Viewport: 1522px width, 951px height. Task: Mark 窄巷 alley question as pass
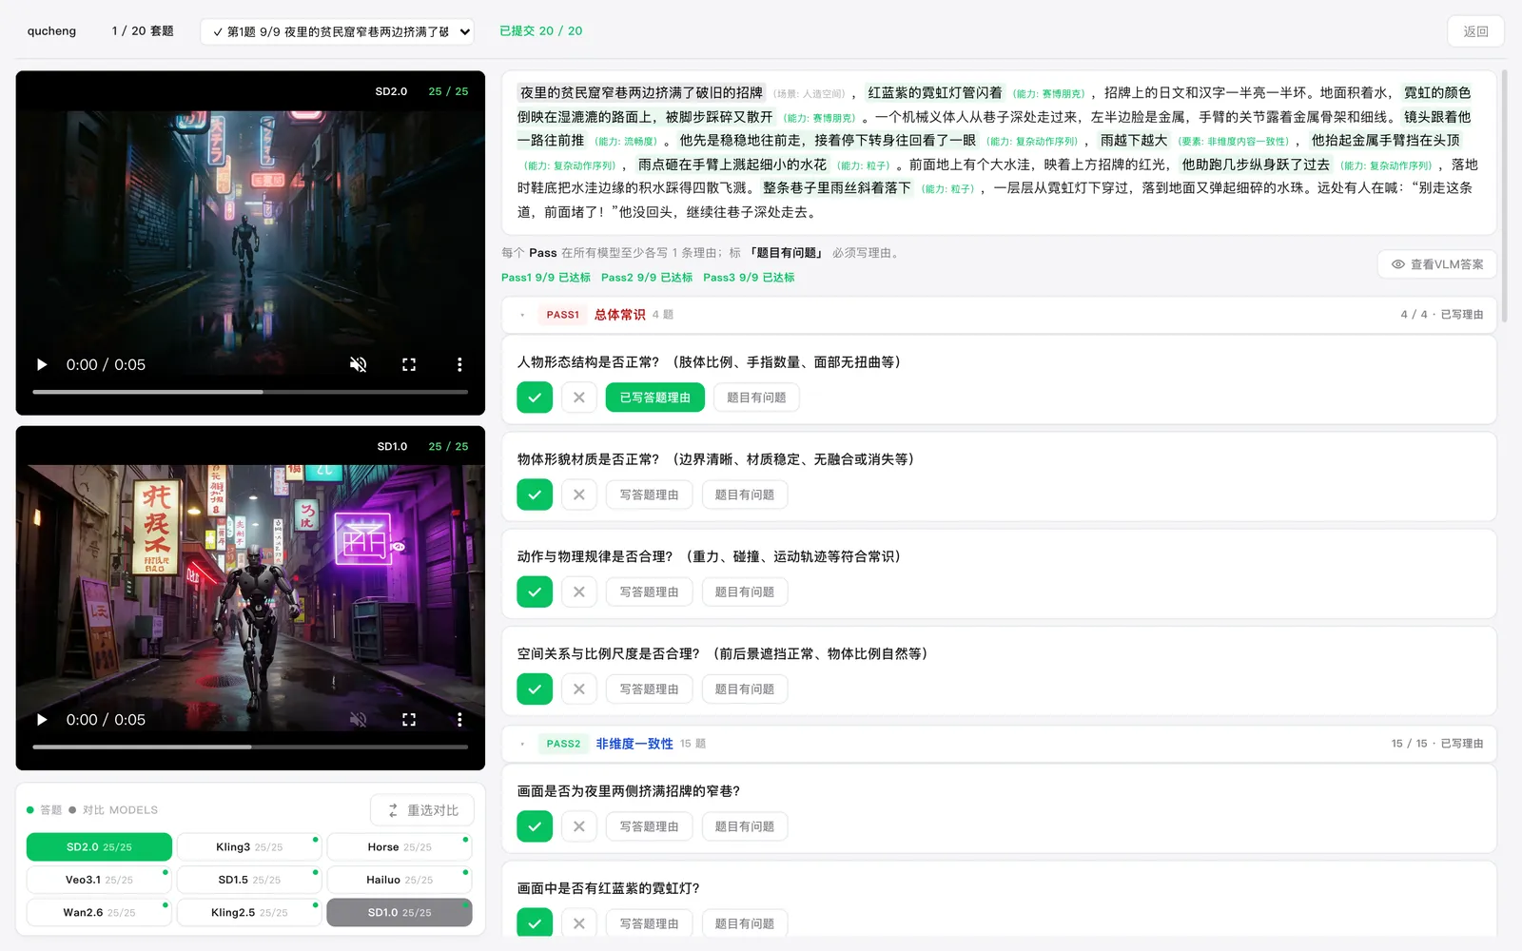(535, 826)
